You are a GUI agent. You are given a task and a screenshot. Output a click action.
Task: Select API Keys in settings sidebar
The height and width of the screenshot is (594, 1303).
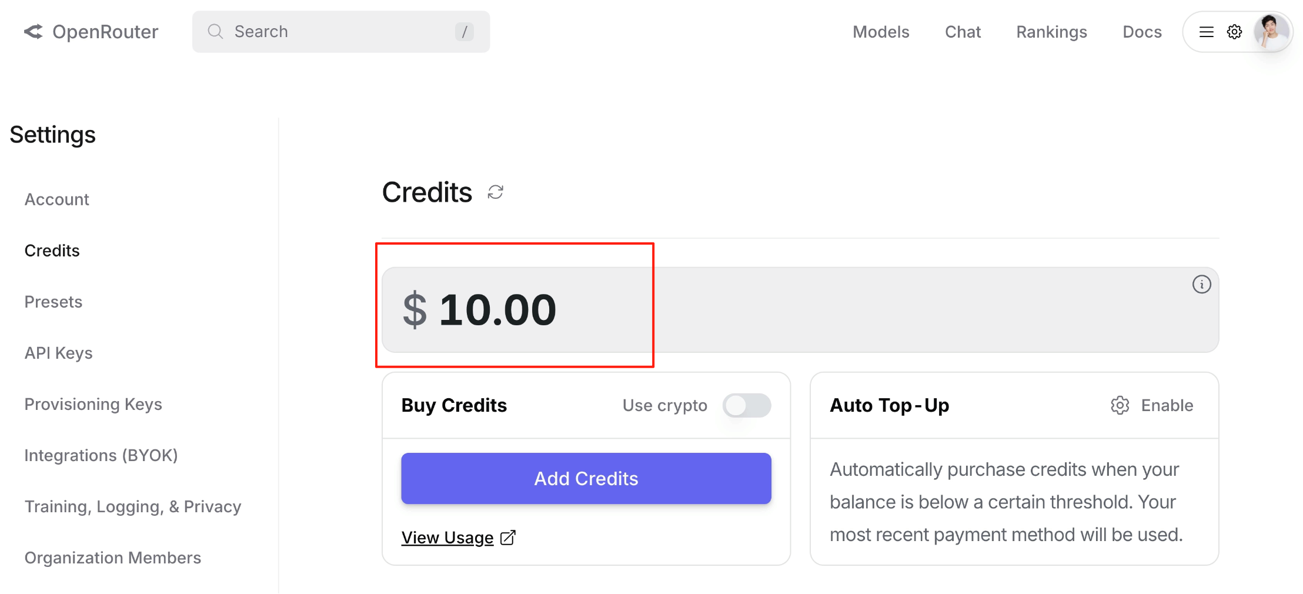click(x=58, y=353)
